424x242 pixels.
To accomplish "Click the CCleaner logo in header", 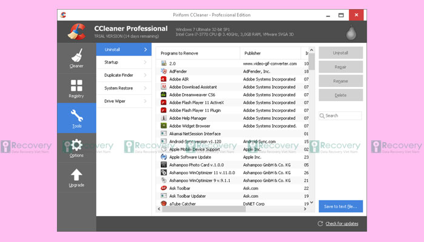I will 76,32.
